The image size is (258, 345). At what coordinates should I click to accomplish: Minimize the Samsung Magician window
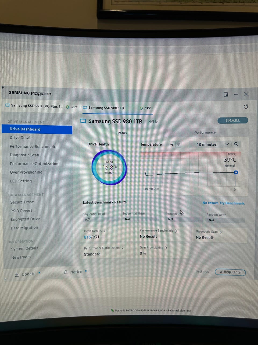[236, 94]
